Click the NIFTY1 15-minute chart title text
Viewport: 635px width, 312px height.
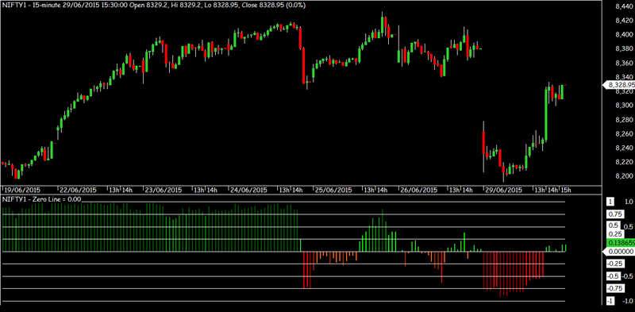153,6
